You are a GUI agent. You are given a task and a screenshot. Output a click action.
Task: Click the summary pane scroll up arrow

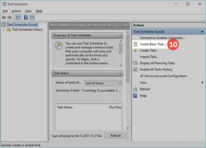point(128,32)
